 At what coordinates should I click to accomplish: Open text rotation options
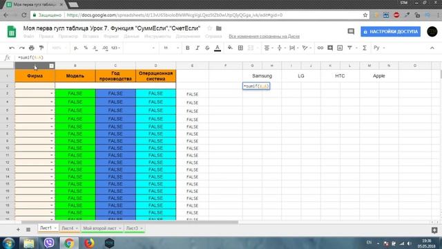point(307,48)
